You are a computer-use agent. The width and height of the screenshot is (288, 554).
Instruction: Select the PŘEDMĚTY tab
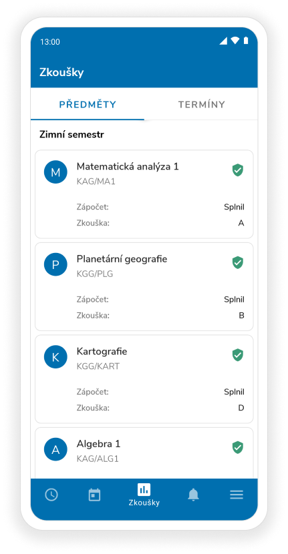(88, 105)
